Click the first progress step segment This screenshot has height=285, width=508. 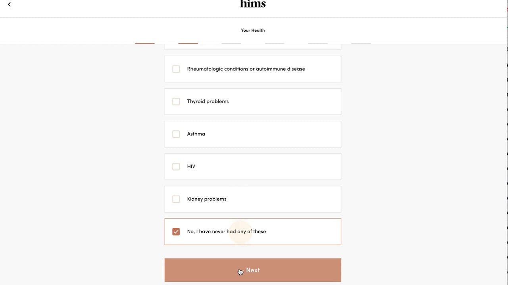pos(145,43)
